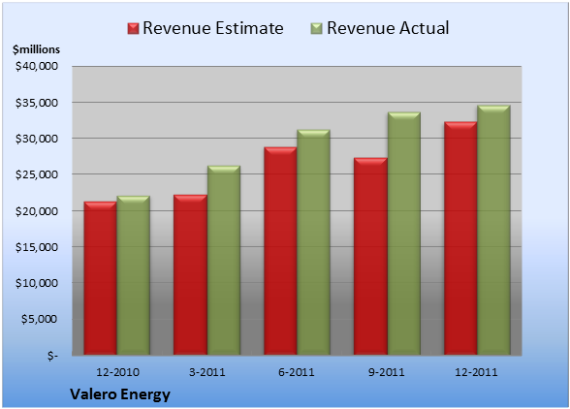Click the red Revenue Estimate legend swatch

pyautogui.click(x=133, y=28)
